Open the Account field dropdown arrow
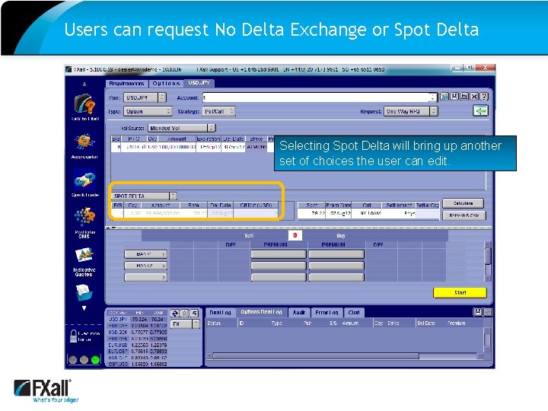Image resolution: width=548 pixels, height=411 pixels. (x=433, y=98)
